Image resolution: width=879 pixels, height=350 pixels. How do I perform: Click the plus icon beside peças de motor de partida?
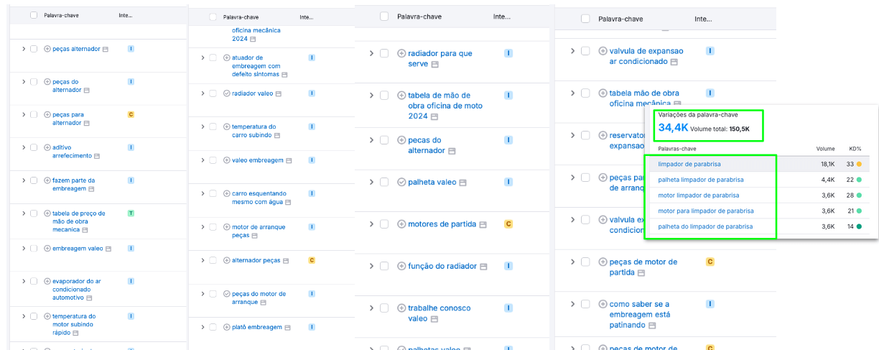click(x=603, y=262)
